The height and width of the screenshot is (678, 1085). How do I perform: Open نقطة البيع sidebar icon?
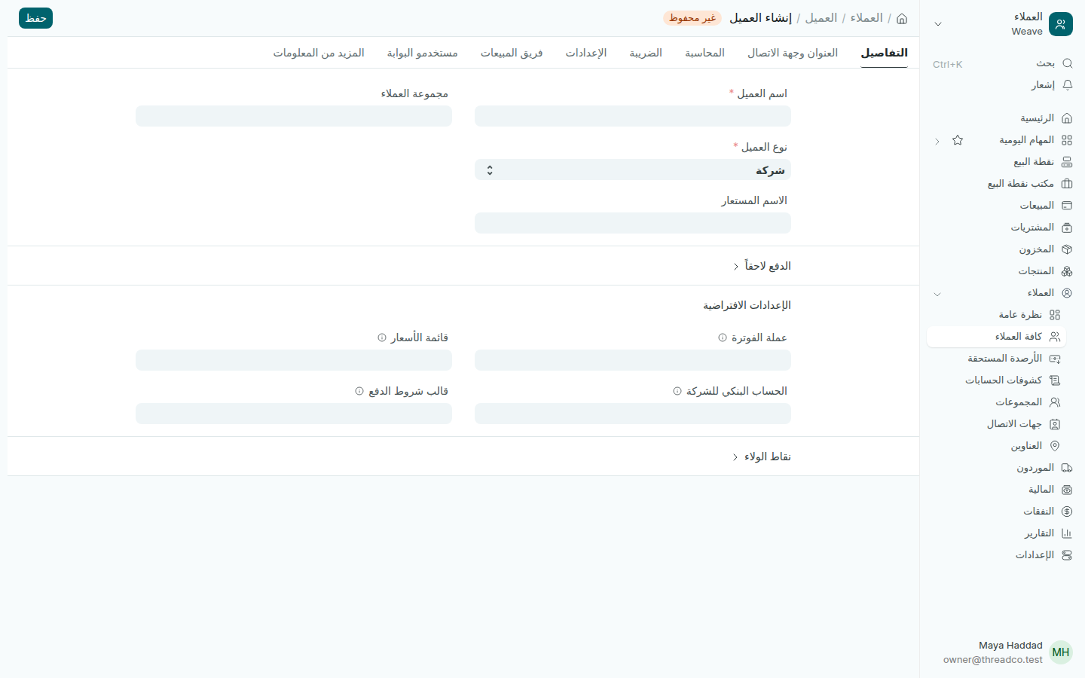(1067, 162)
